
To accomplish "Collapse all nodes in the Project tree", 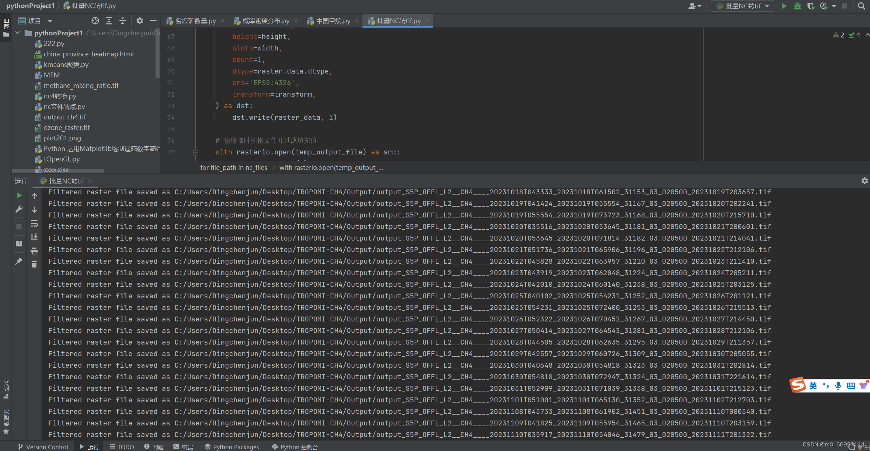I will point(123,21).
